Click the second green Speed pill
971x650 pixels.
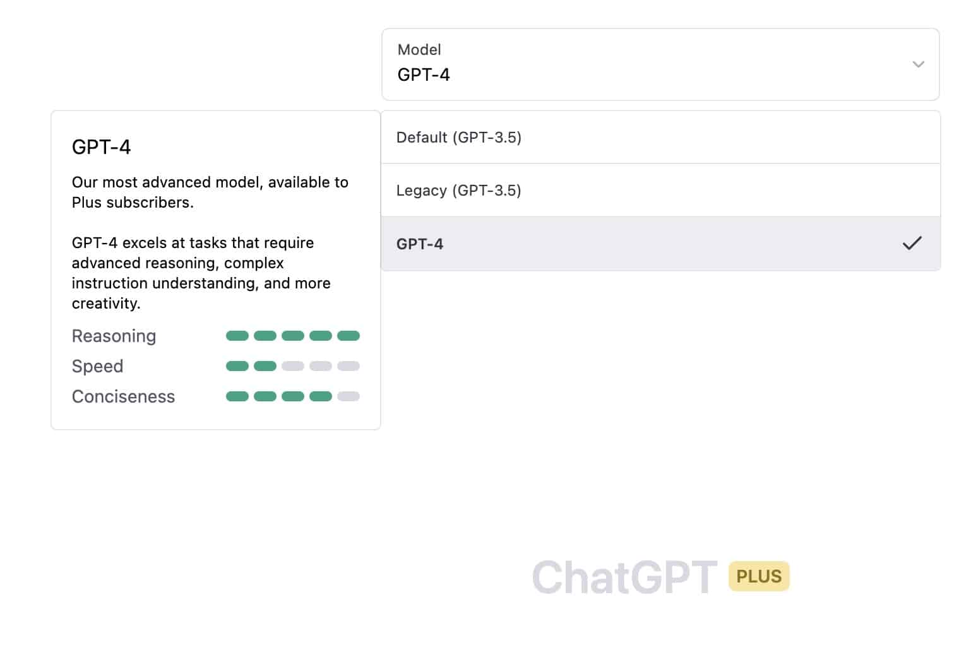click(265, 365)
